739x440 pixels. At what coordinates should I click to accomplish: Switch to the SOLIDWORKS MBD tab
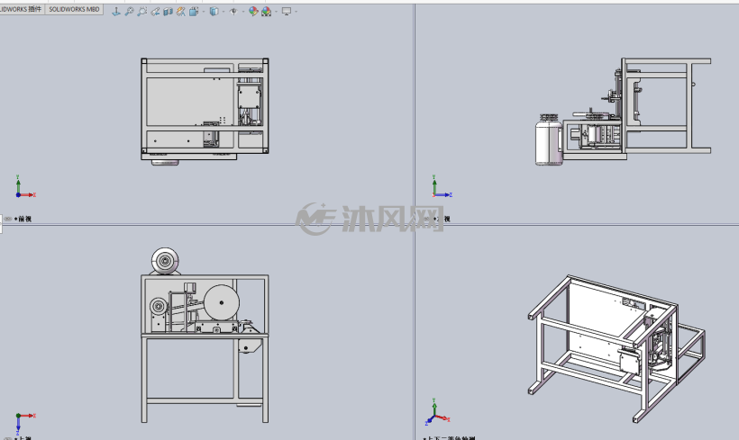[x=74, y=9]
